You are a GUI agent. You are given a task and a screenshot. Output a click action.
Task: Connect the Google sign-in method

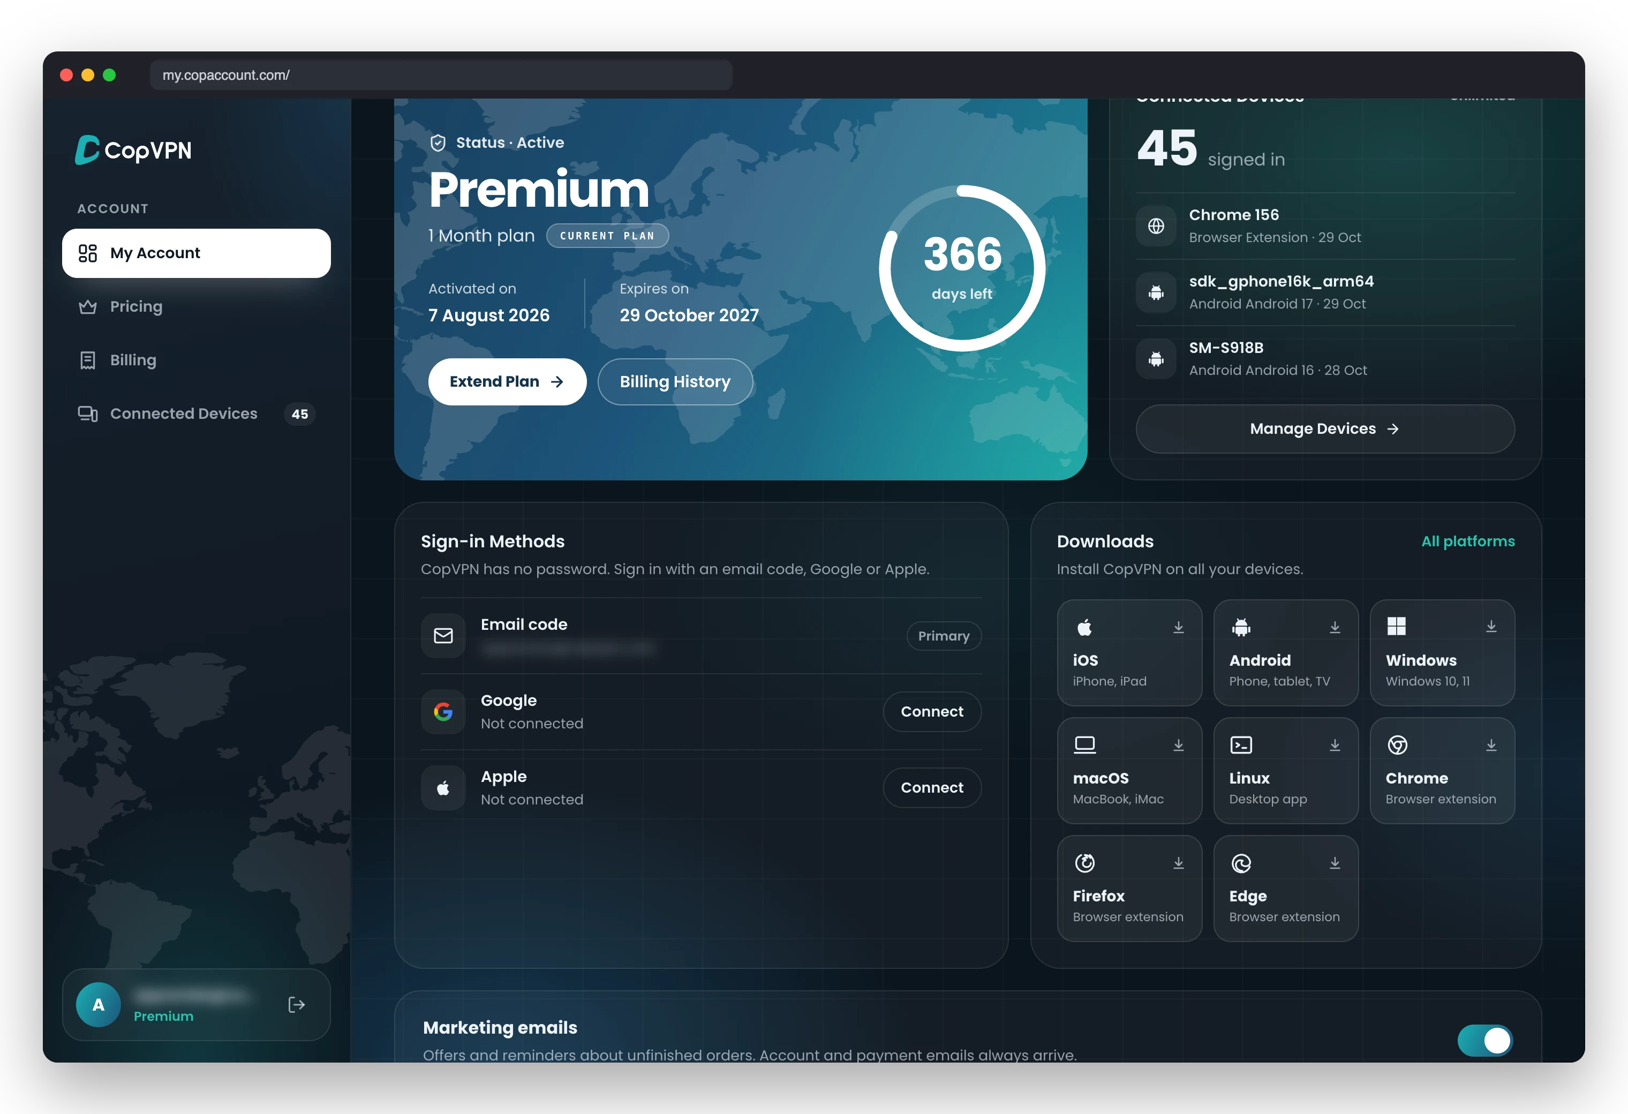pyautogui.click(x=932, y=712)
